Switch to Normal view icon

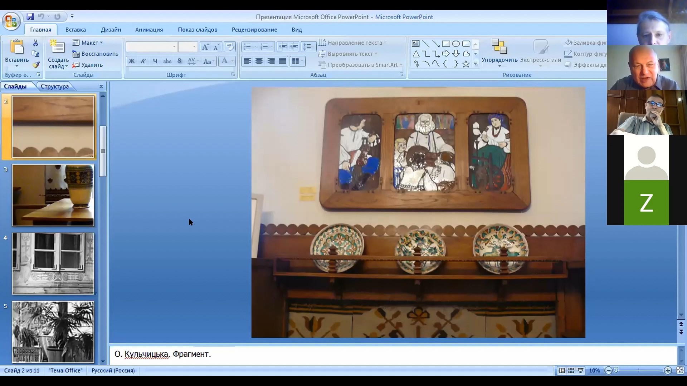pyautogui.click(x=562, y=371)
